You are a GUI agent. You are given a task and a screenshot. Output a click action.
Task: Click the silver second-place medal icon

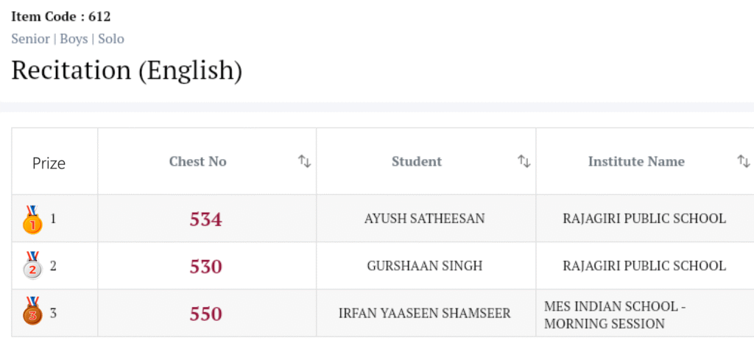pos(32,266)
